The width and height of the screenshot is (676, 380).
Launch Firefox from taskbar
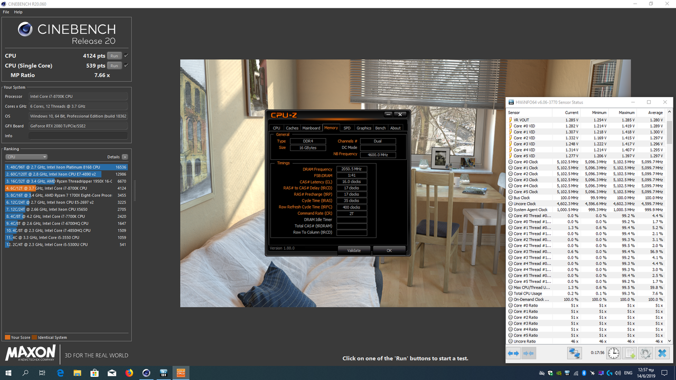coord(129,373)
